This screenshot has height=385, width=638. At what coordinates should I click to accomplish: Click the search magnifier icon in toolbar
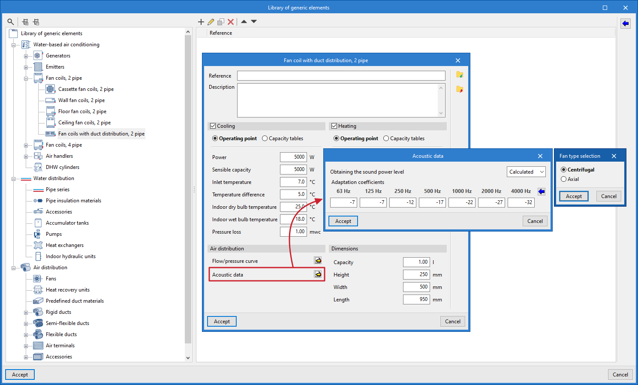(x=11, y=21)
